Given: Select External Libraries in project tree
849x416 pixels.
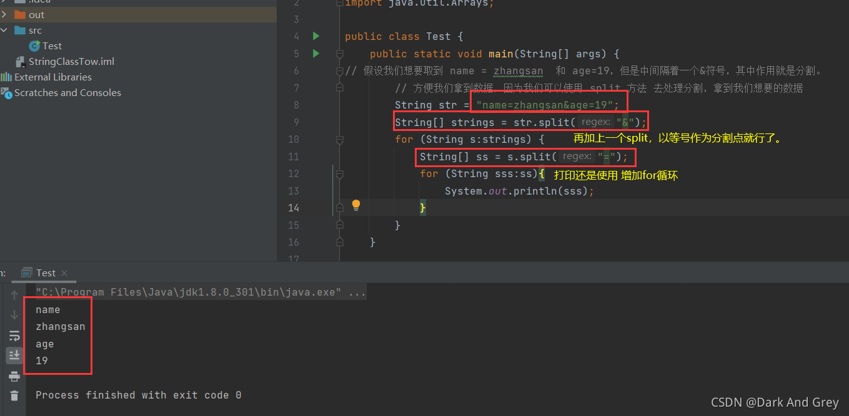Looking at the screenshot, I should 53,77.
